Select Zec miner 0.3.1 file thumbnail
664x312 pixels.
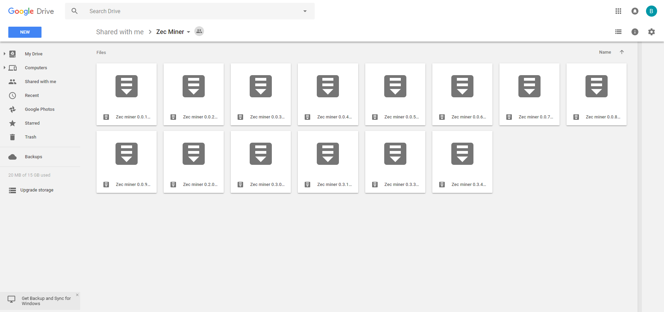pos(328,162)
